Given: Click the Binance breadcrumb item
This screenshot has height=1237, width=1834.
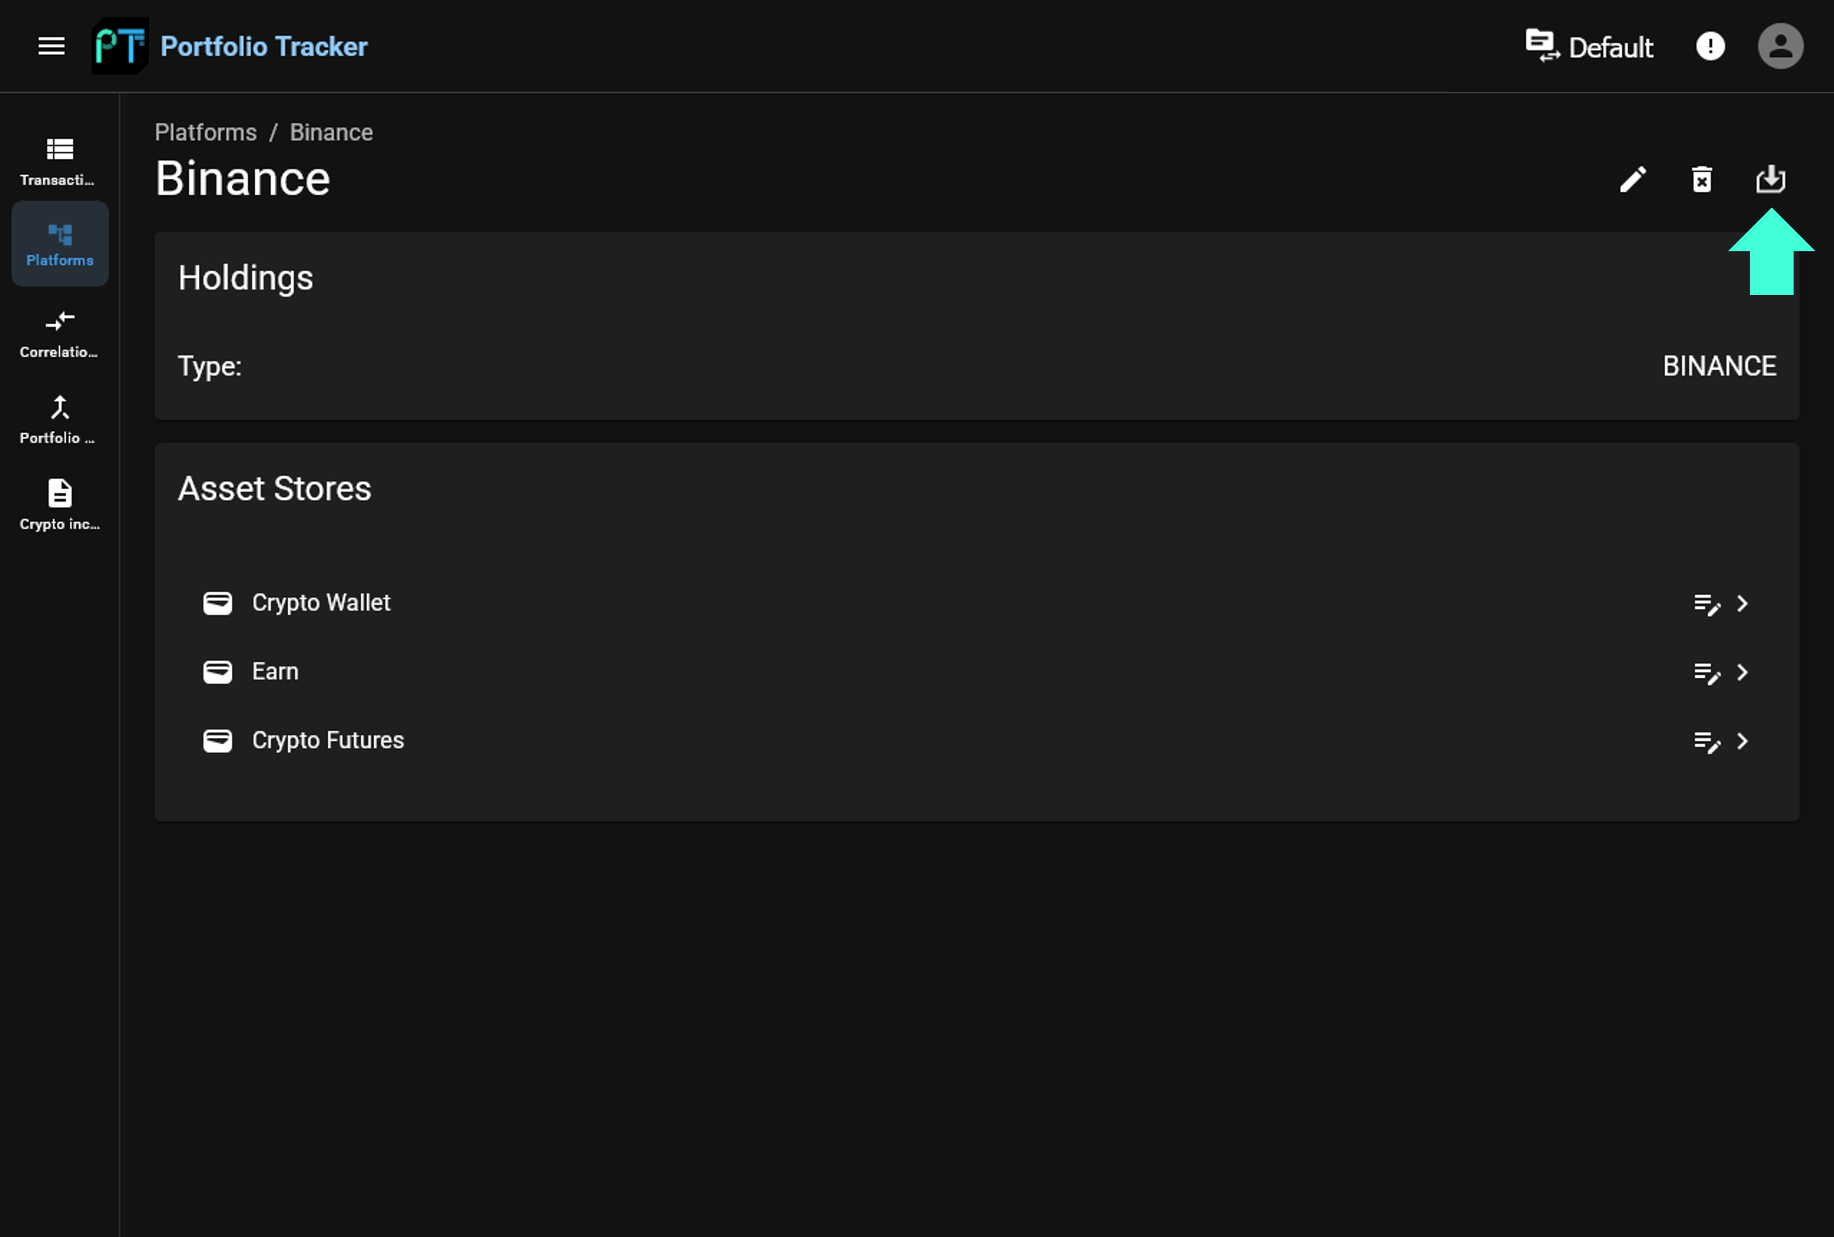Looking at the screenshot, I should tap(331, 132).
